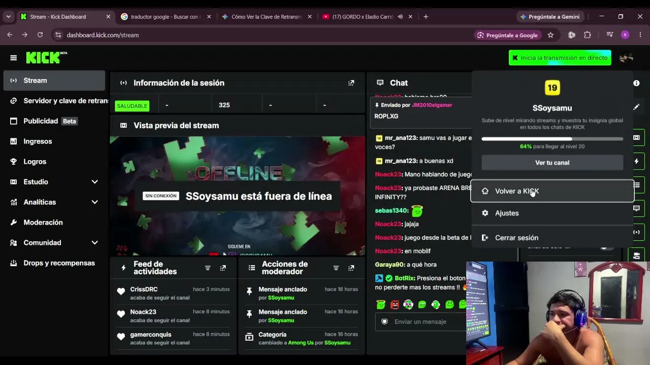The width and height of the screenshot is (650, 365).
Task: Click the Pregúntale a Gemini button
Action: pos(549,17)
